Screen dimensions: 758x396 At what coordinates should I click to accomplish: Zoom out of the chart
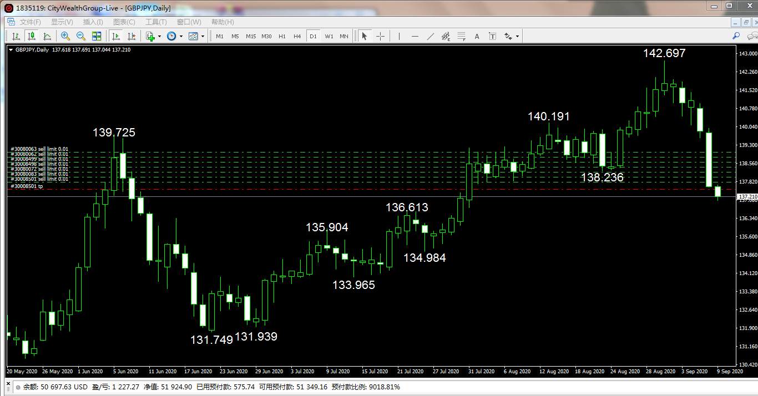pyautogui.click(x=81, y=36)
